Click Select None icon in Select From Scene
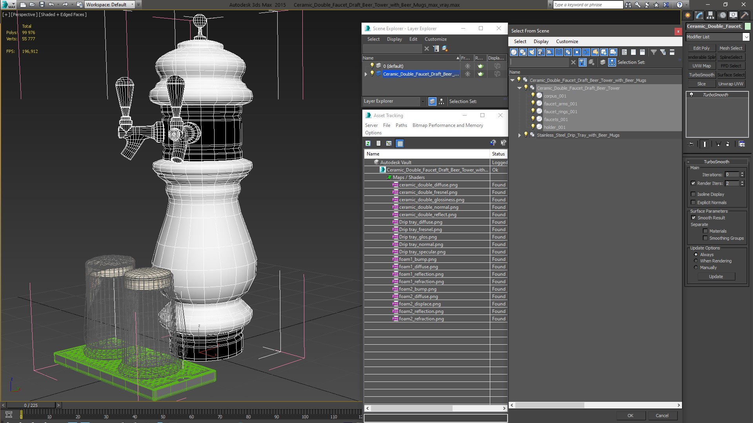Viewport: 753px width, 423px height. point(633,52)
